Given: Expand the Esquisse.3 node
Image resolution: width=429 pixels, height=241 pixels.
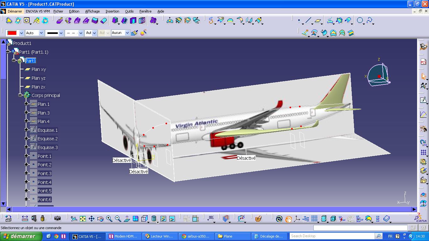Looking at the screenshot, I should (26, 147).
